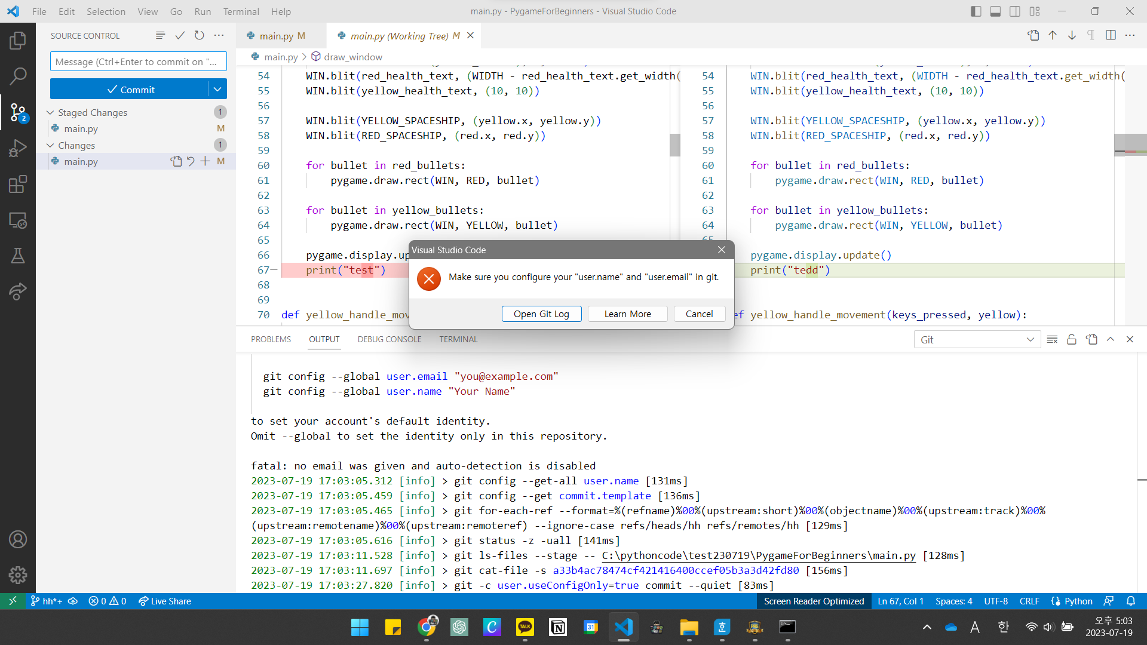
Task: Open Run and Debug view
Action: pos(17,148)
